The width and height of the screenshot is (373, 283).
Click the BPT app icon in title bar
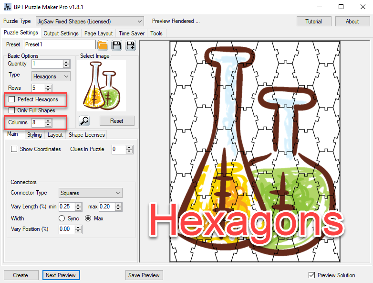8,7
